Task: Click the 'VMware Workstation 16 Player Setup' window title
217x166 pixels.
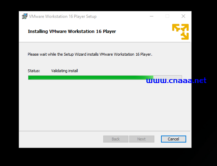Action: click(x=63, y=16)
